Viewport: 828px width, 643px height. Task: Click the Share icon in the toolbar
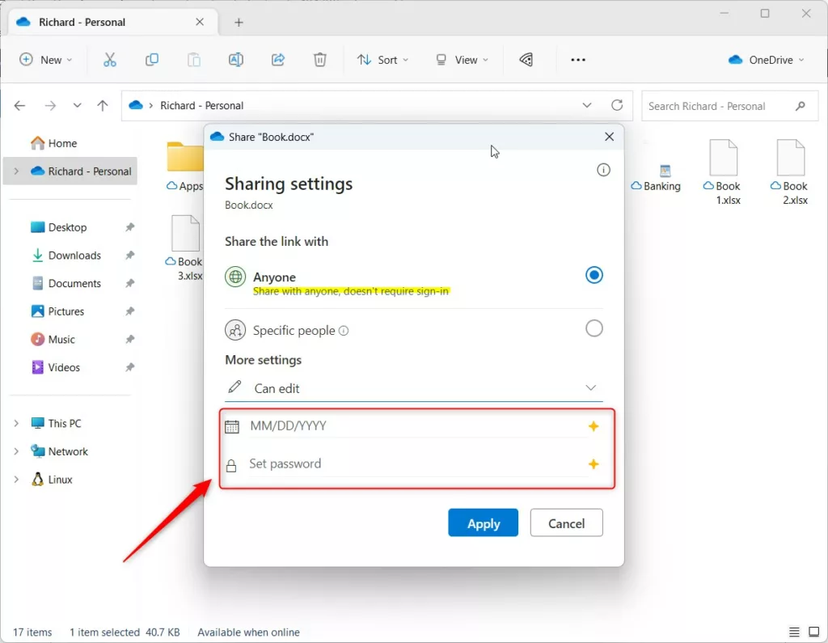click(x=277, y=59)
